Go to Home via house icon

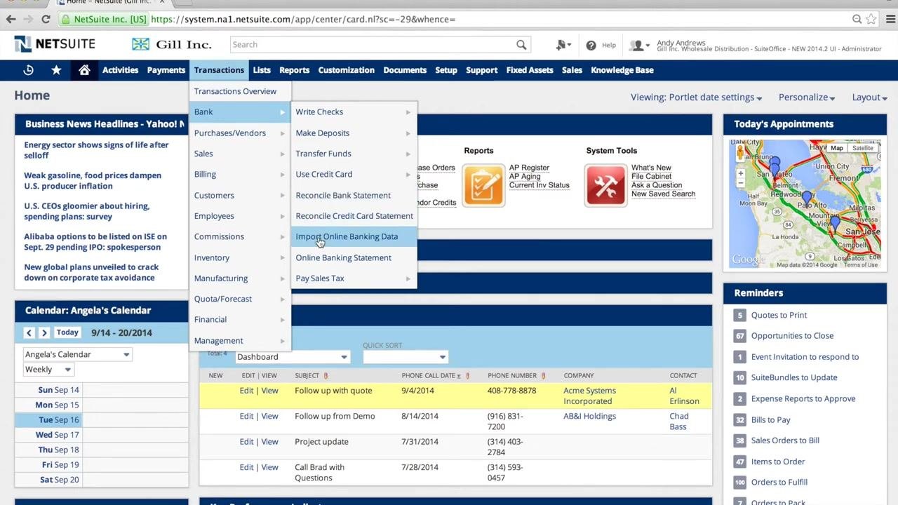click(x=84, y=70)
